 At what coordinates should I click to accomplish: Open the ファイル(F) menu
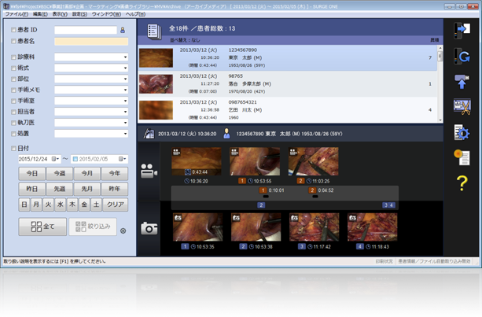[x=17, y=14]
